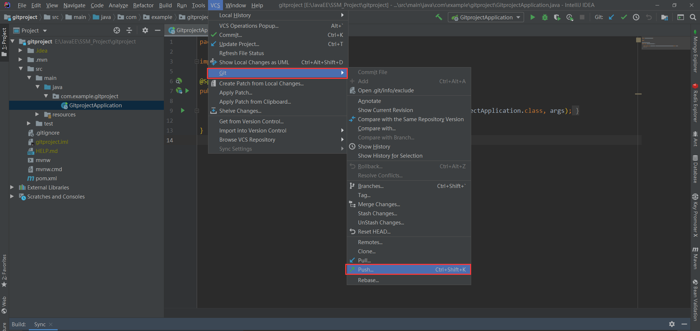Select .gitignore file in project tree
Viewport: 700px width, 331px height.
(47, 132)
